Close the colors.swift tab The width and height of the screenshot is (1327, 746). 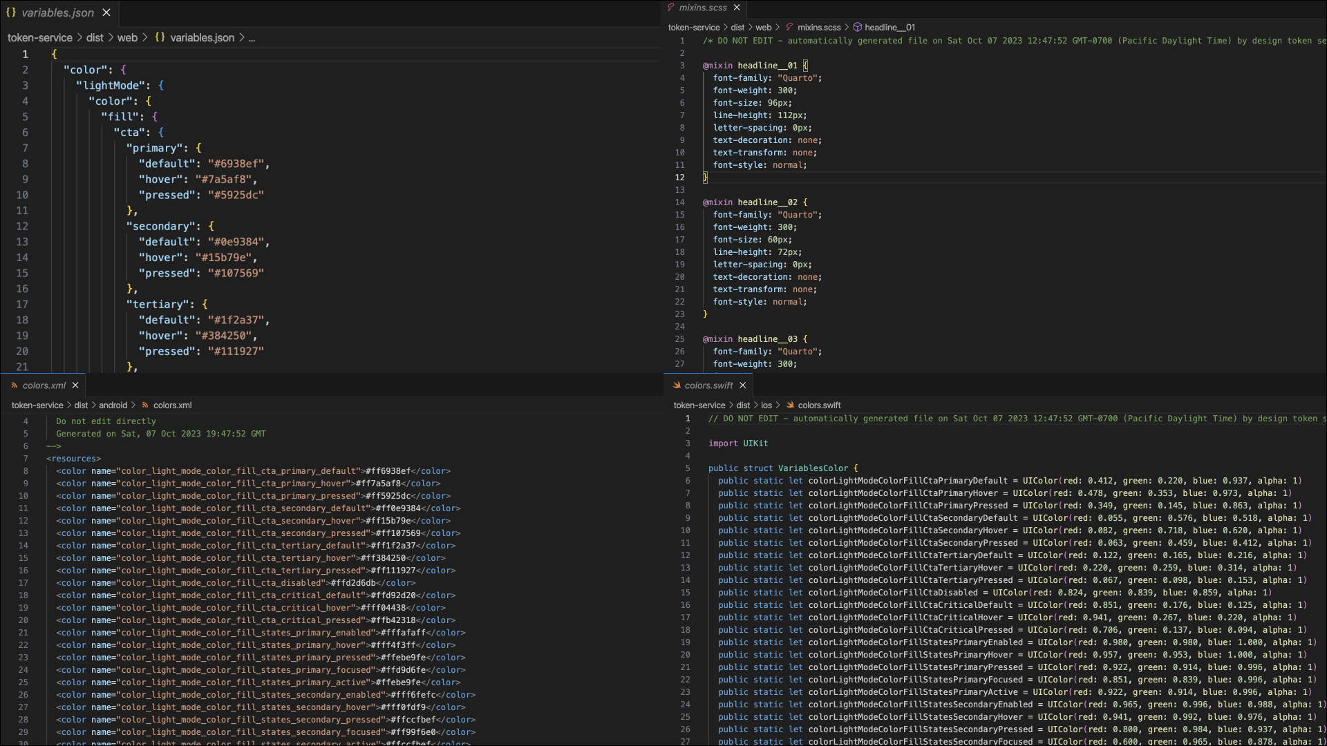[743, 385]
